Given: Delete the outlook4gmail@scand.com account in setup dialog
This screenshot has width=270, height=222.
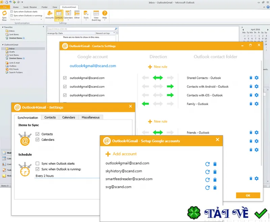Looking at the screenshot, I should [215, 164].
